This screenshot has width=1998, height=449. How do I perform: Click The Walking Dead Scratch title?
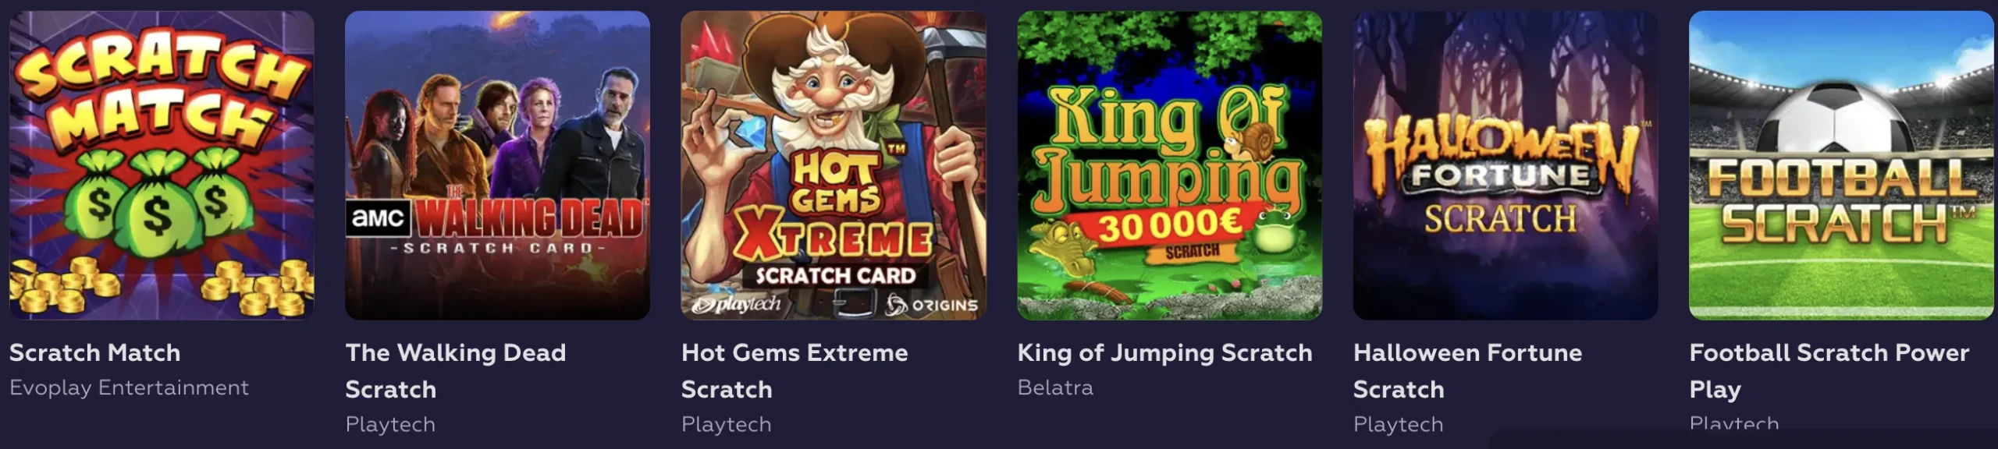click(456, 371)
